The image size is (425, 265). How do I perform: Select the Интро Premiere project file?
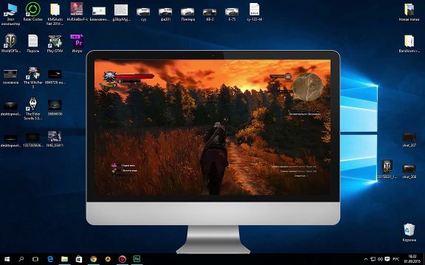click(77, 43)
